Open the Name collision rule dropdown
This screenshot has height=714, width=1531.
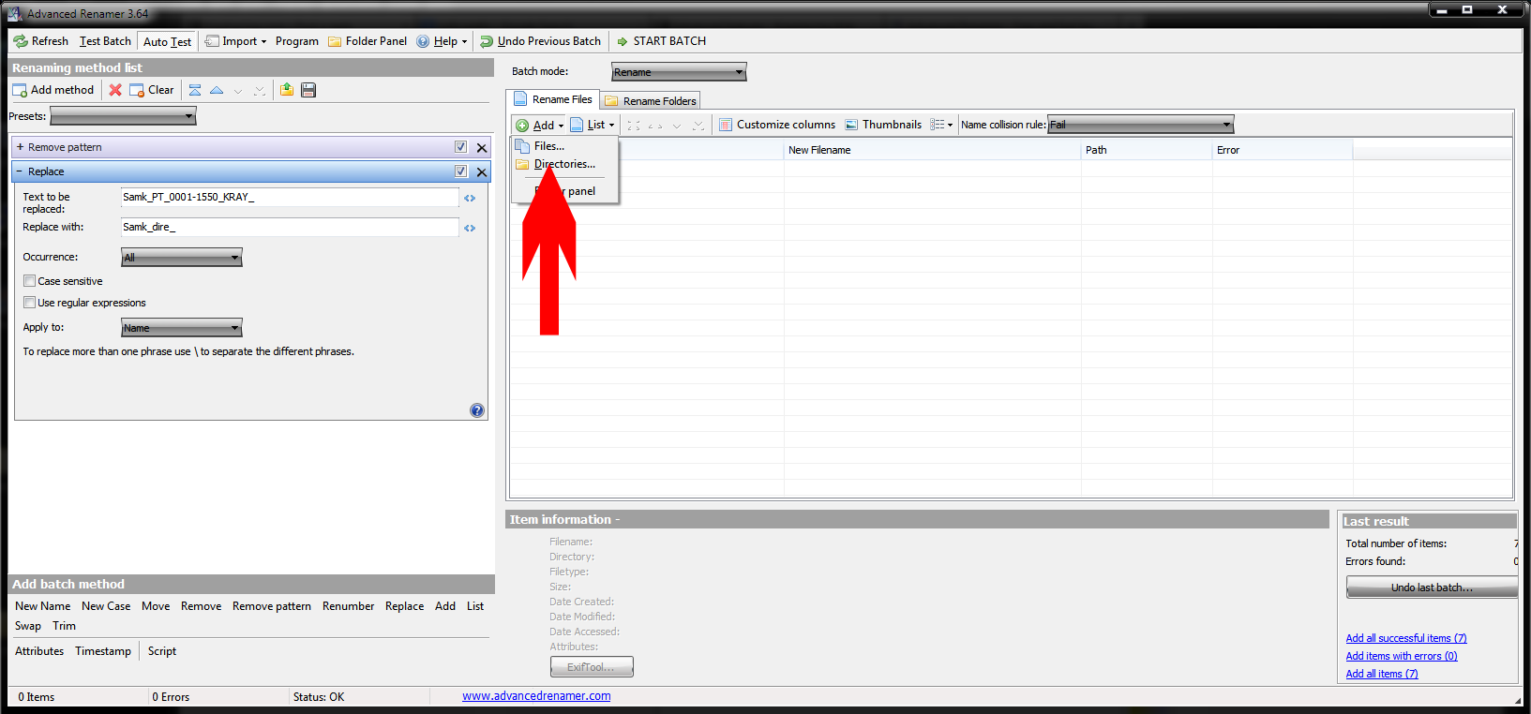[1140, 125]
